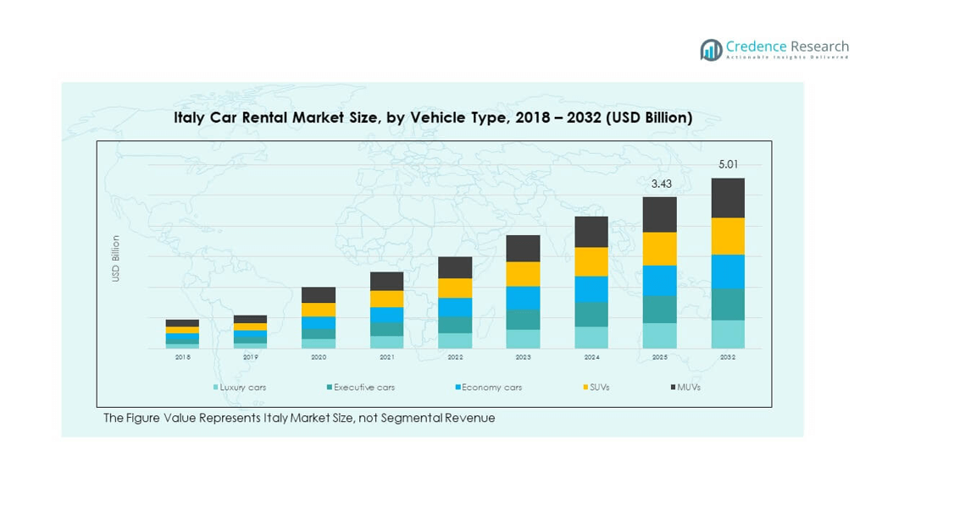Screen dimensions: 976x522
Task: Click the Credence Research logo icon
Action: pyautogui.click(x=711, y=50)
